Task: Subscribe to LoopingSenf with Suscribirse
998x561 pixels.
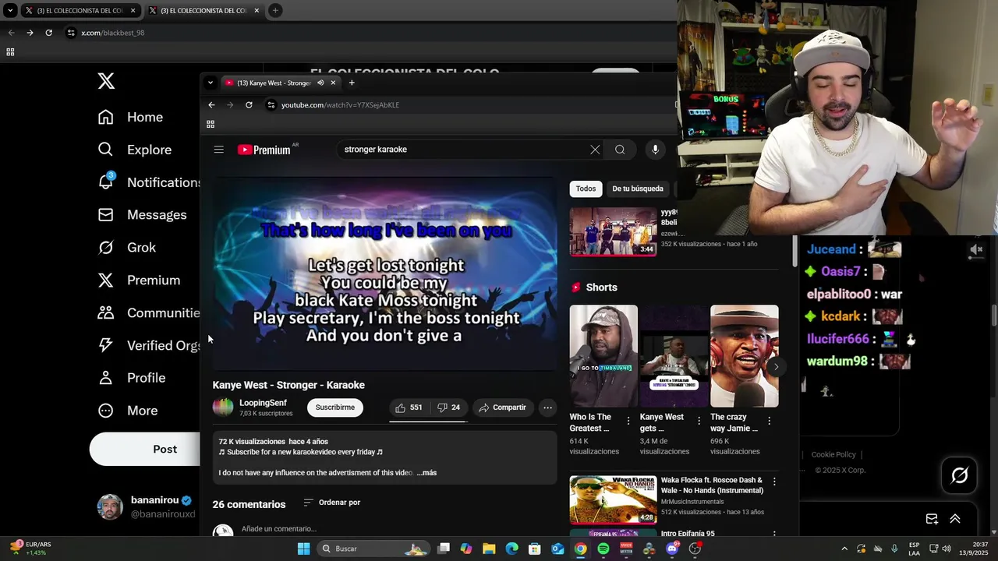Action: tap(334, 408)
